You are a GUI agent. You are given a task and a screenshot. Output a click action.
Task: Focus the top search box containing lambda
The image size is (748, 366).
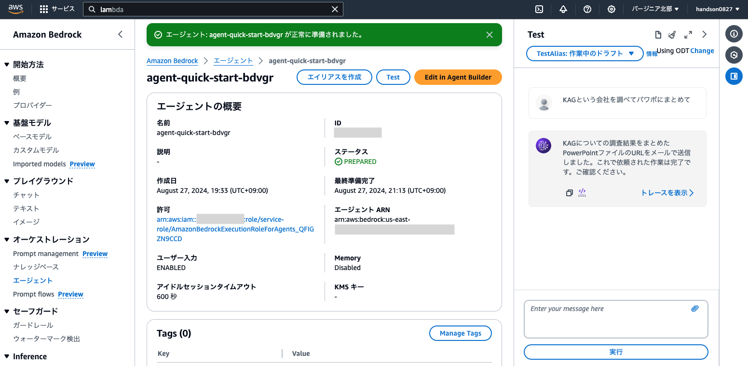[x=213, y=9]
